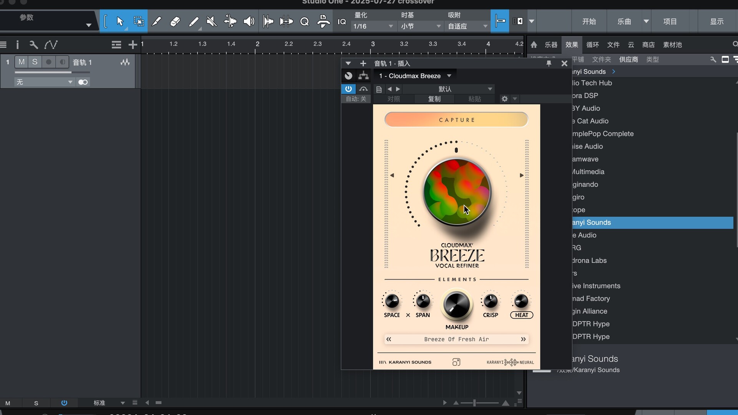Pin the plugin insert window
Viewport: 738px width, 415px height.
tap(549, 63)
